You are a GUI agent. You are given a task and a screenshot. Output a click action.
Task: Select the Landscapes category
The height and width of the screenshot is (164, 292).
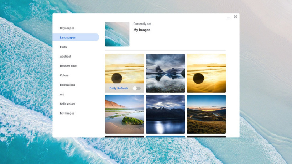click(x=76, y=37)
